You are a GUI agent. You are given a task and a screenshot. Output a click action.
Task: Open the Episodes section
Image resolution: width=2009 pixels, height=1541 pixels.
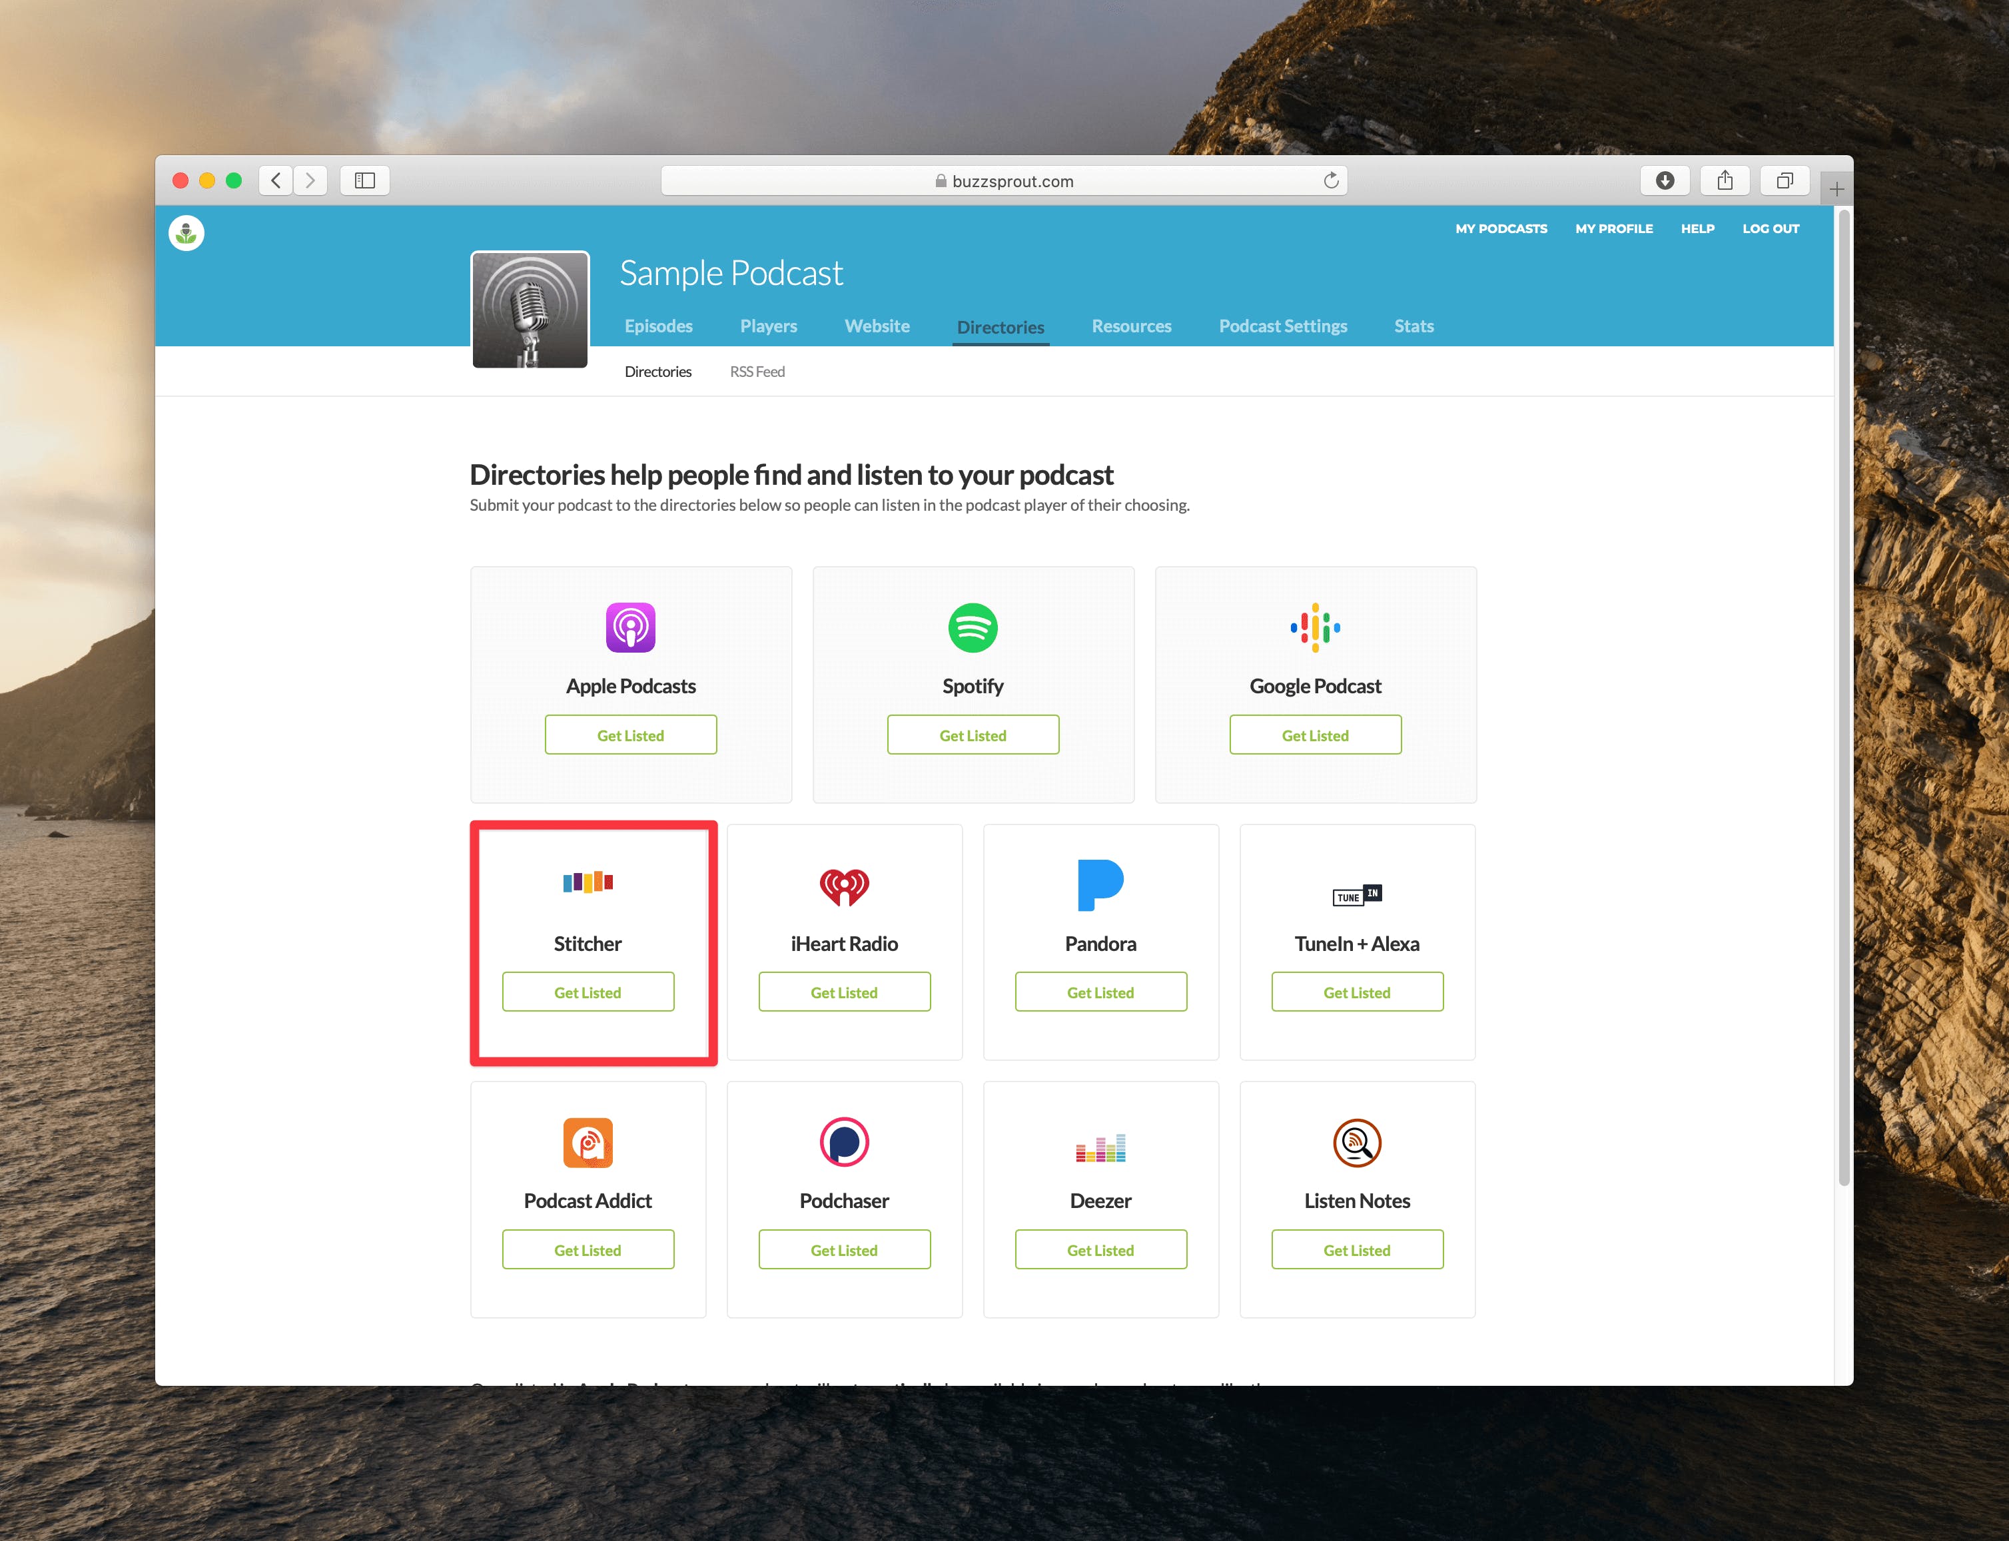(657, 327)
